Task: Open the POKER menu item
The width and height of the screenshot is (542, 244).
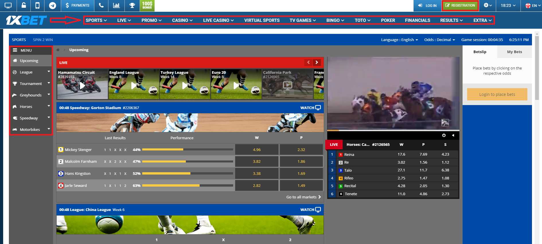Action: coord(388,20)
